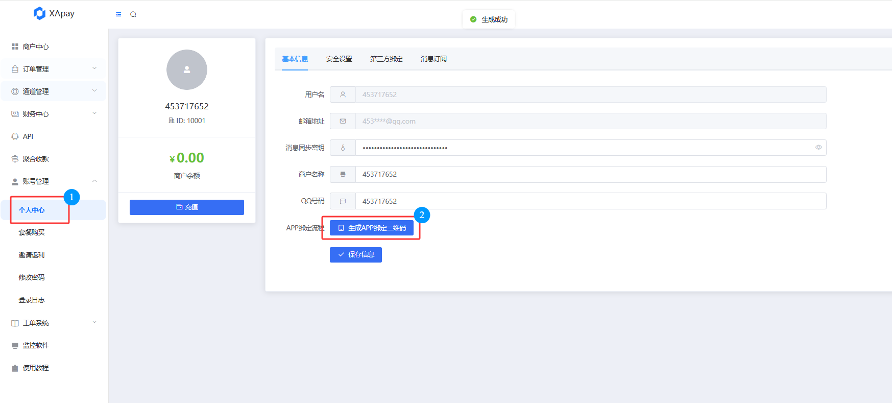Click the gray user avatar image

pos(187,70)
